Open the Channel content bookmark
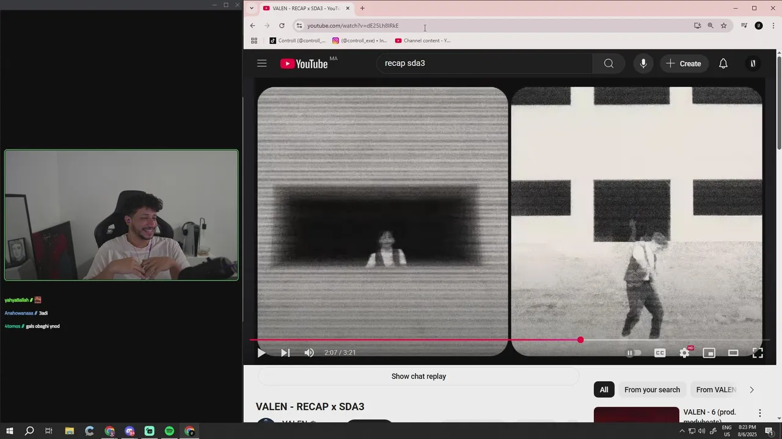Image resolution: width=782 pixels, height=439 pixels. click(x=423, y=41)
